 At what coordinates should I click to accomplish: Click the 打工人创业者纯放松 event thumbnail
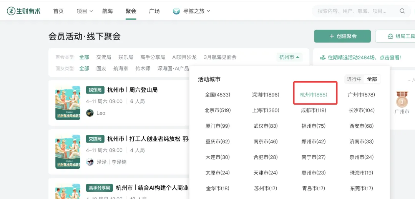click(68, 152)
